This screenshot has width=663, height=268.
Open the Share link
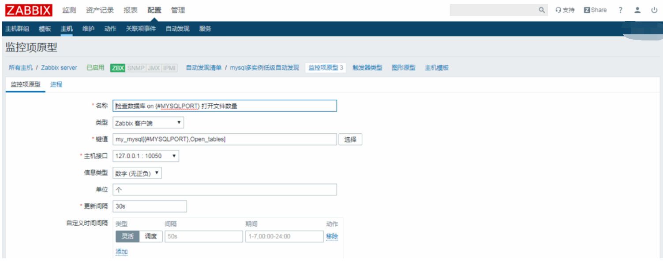coord(596,10)
